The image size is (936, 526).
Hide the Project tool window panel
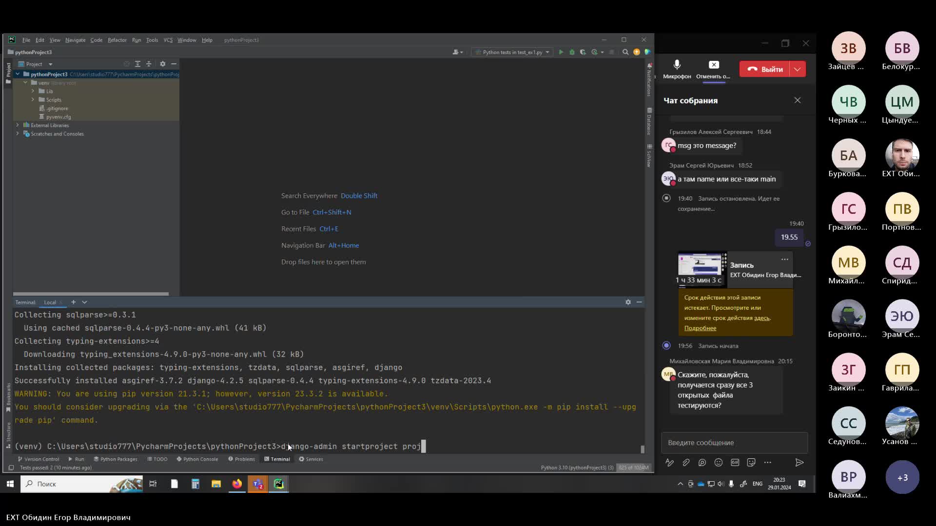[x=174, y=64]
